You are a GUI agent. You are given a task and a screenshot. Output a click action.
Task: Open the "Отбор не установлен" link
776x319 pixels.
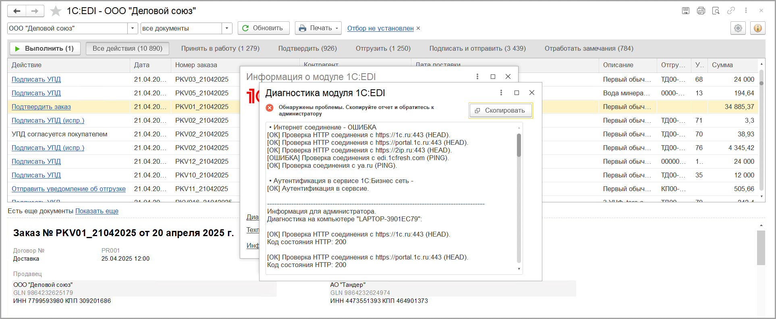(x=380, y=28)
